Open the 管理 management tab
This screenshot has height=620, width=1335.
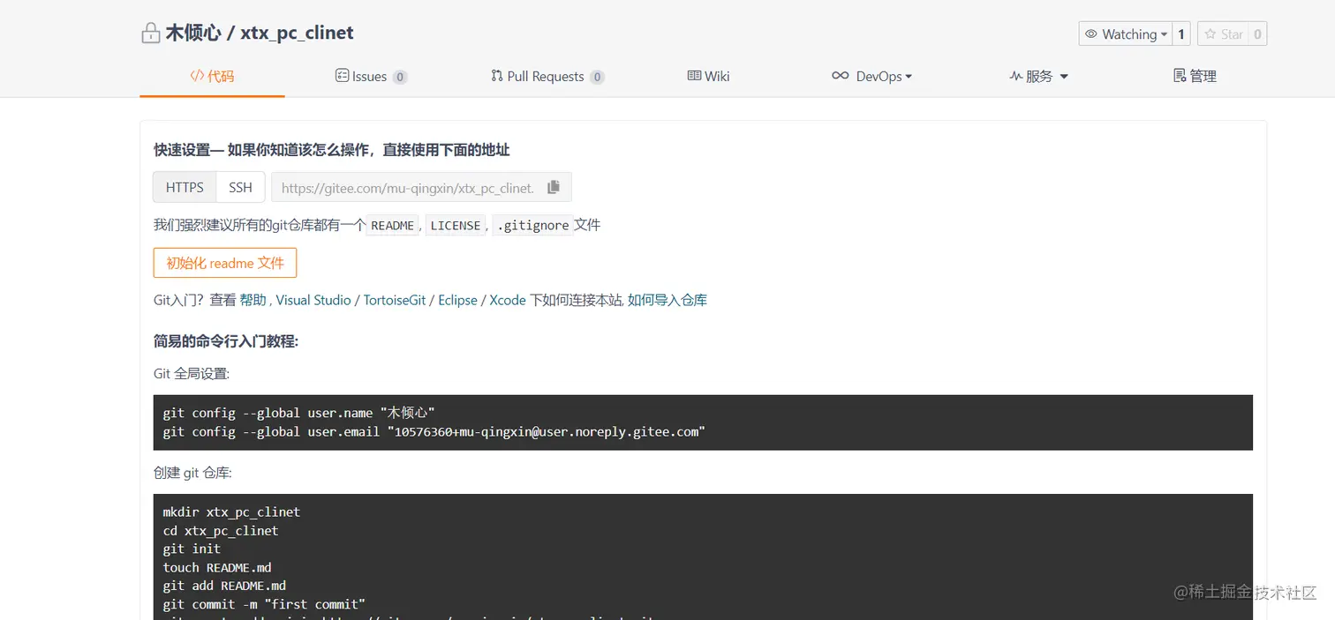[x=1195, y=77]
